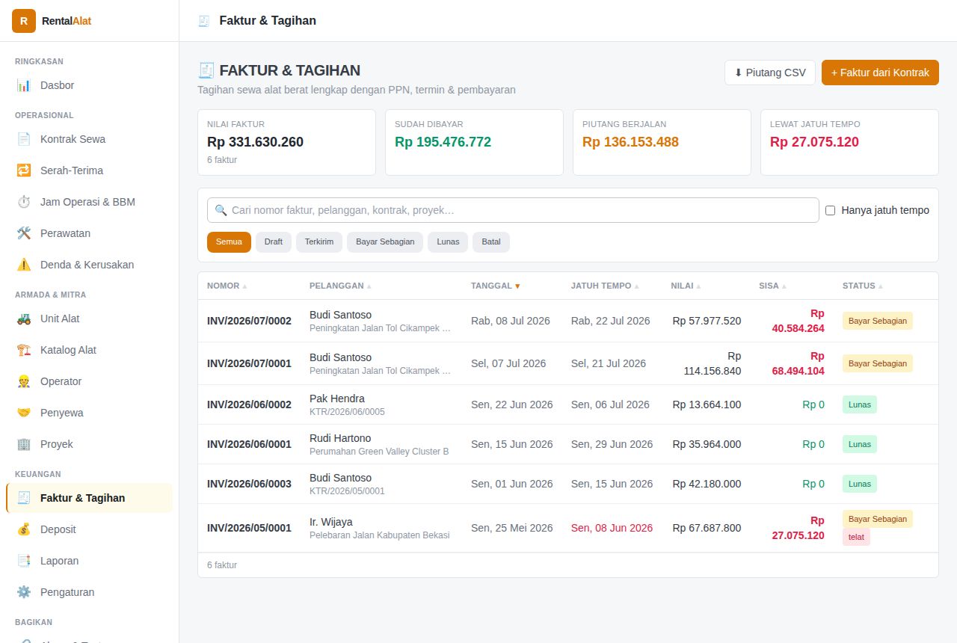Click value Rp 35.964.000 in Rudi Hartono row
957x643 pixels.
pos(707,444)
